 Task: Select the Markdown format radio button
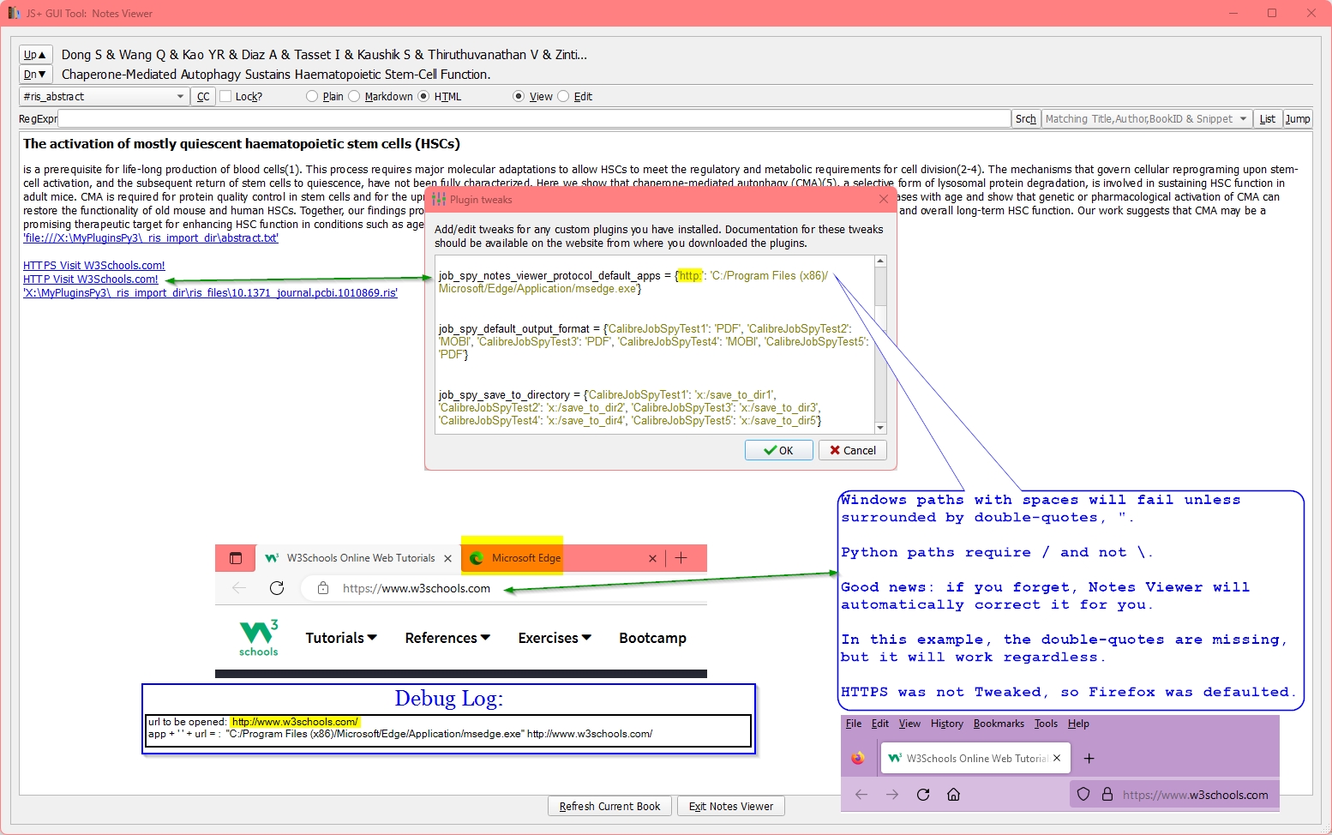click(354, 96)
